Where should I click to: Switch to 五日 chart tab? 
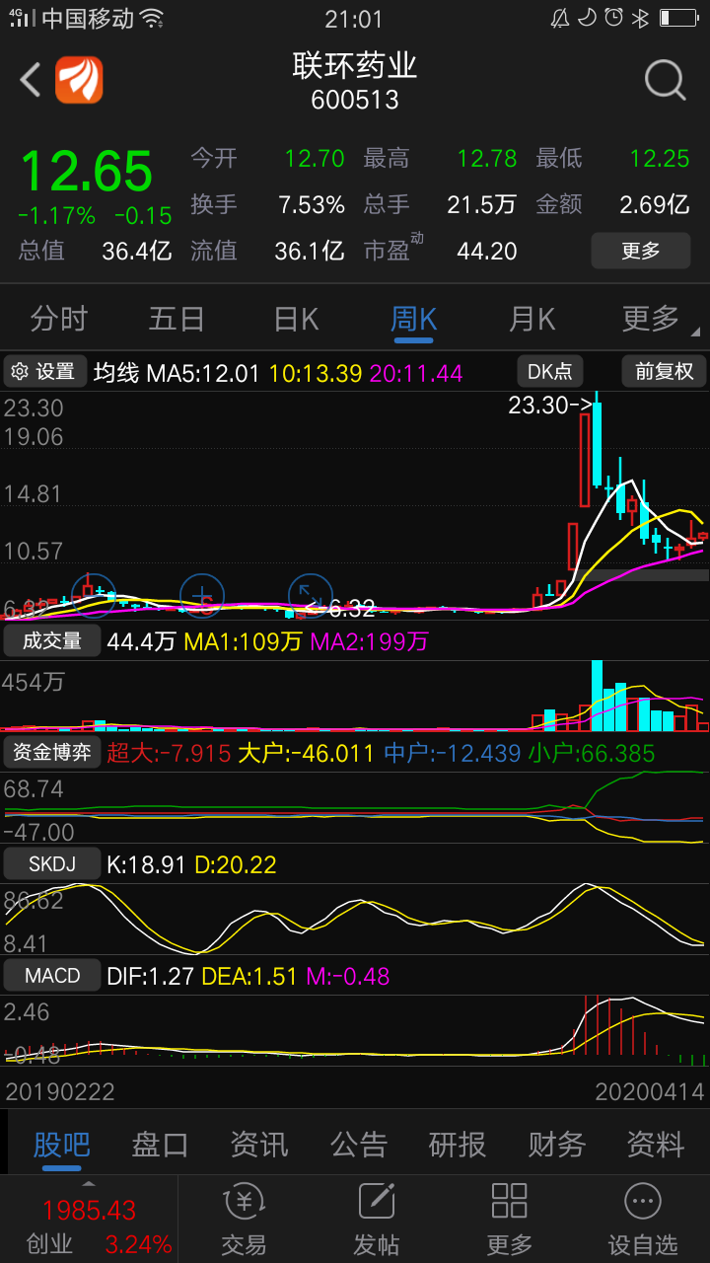[177, 319]
